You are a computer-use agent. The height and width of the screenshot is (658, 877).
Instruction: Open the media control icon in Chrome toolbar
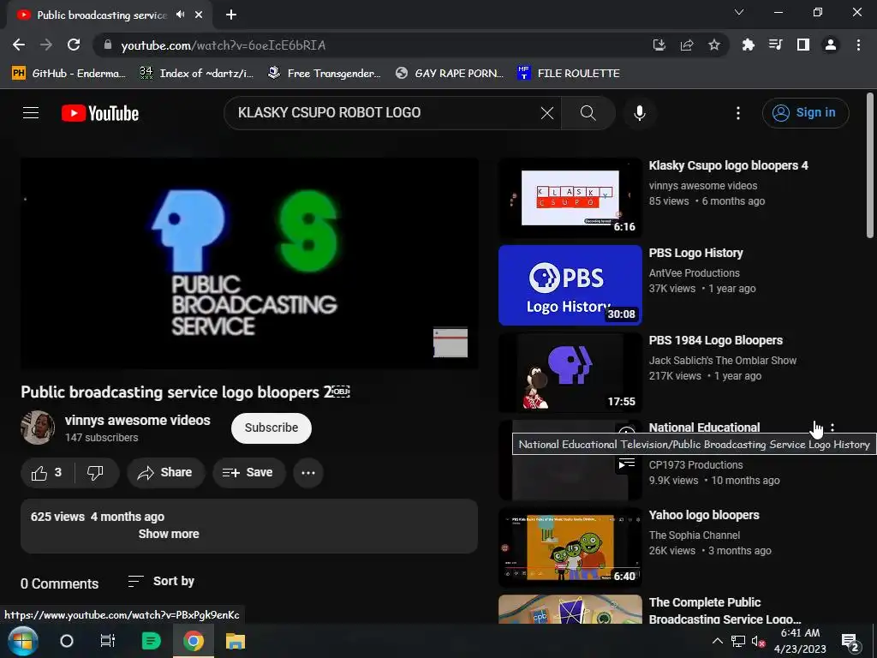[775, 45]
